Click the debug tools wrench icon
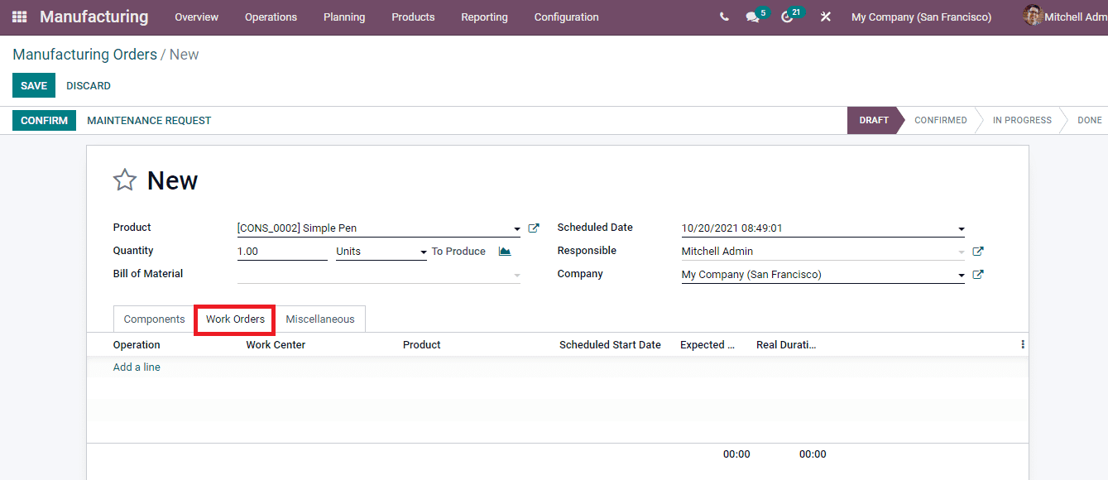The image size is (1108, 480). tap(825, 16)
